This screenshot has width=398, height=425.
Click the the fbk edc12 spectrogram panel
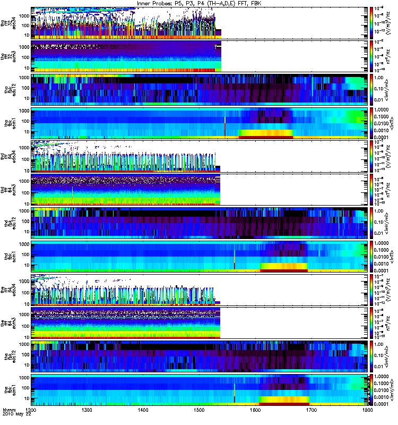point(199,356)
